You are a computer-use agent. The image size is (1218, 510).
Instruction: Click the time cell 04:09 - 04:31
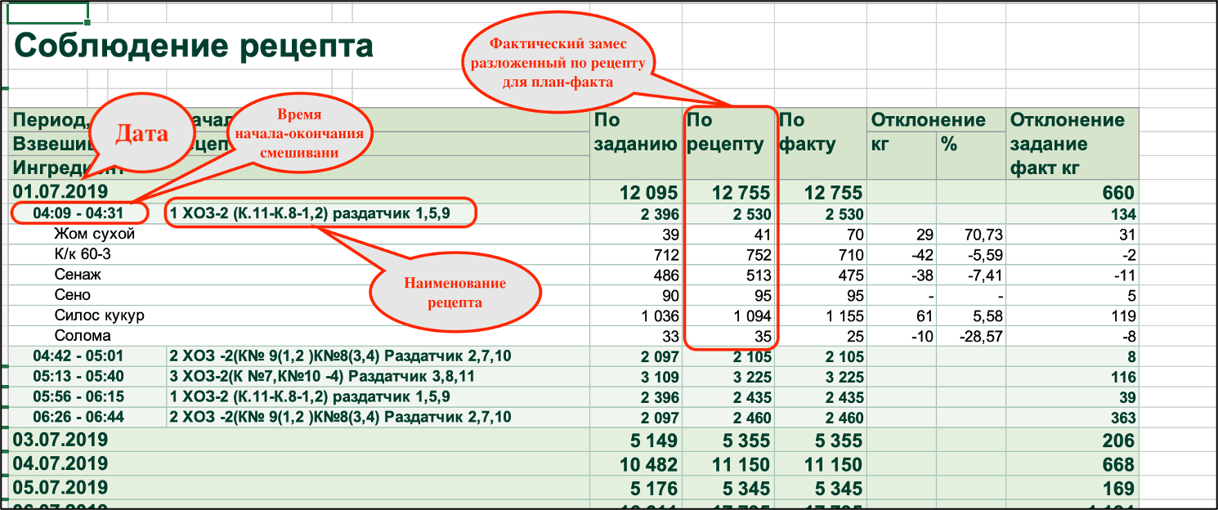click(80, 214)
